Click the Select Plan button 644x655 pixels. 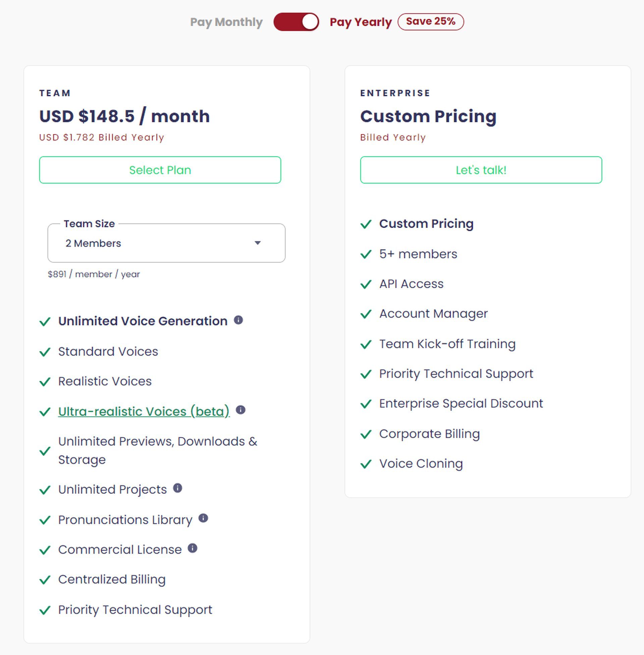click(160, 170)
